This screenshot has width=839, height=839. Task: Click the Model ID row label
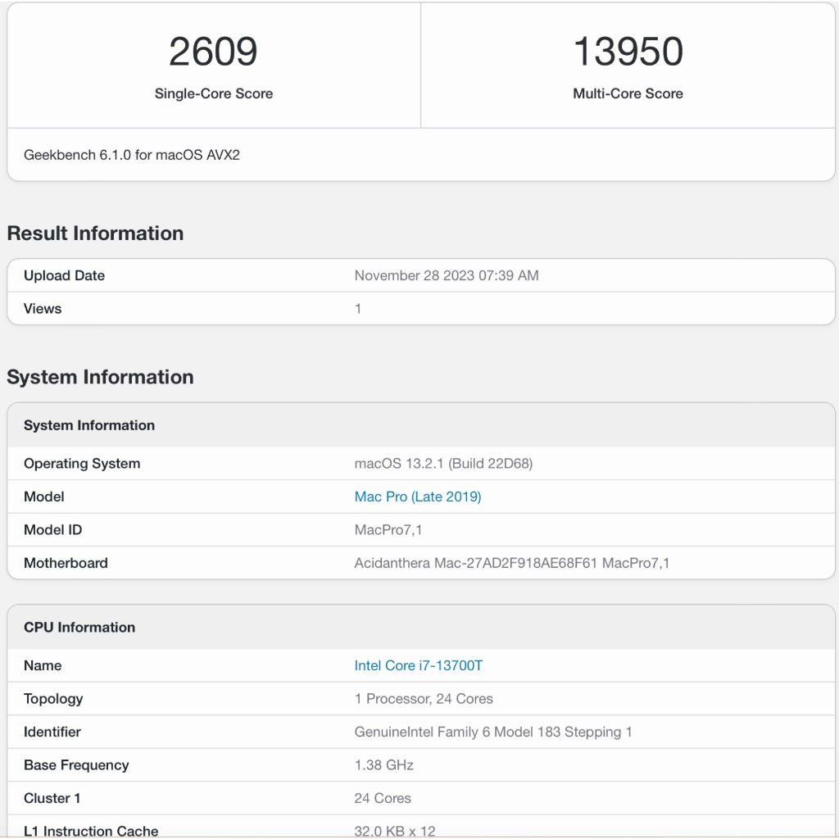(53, 530)
